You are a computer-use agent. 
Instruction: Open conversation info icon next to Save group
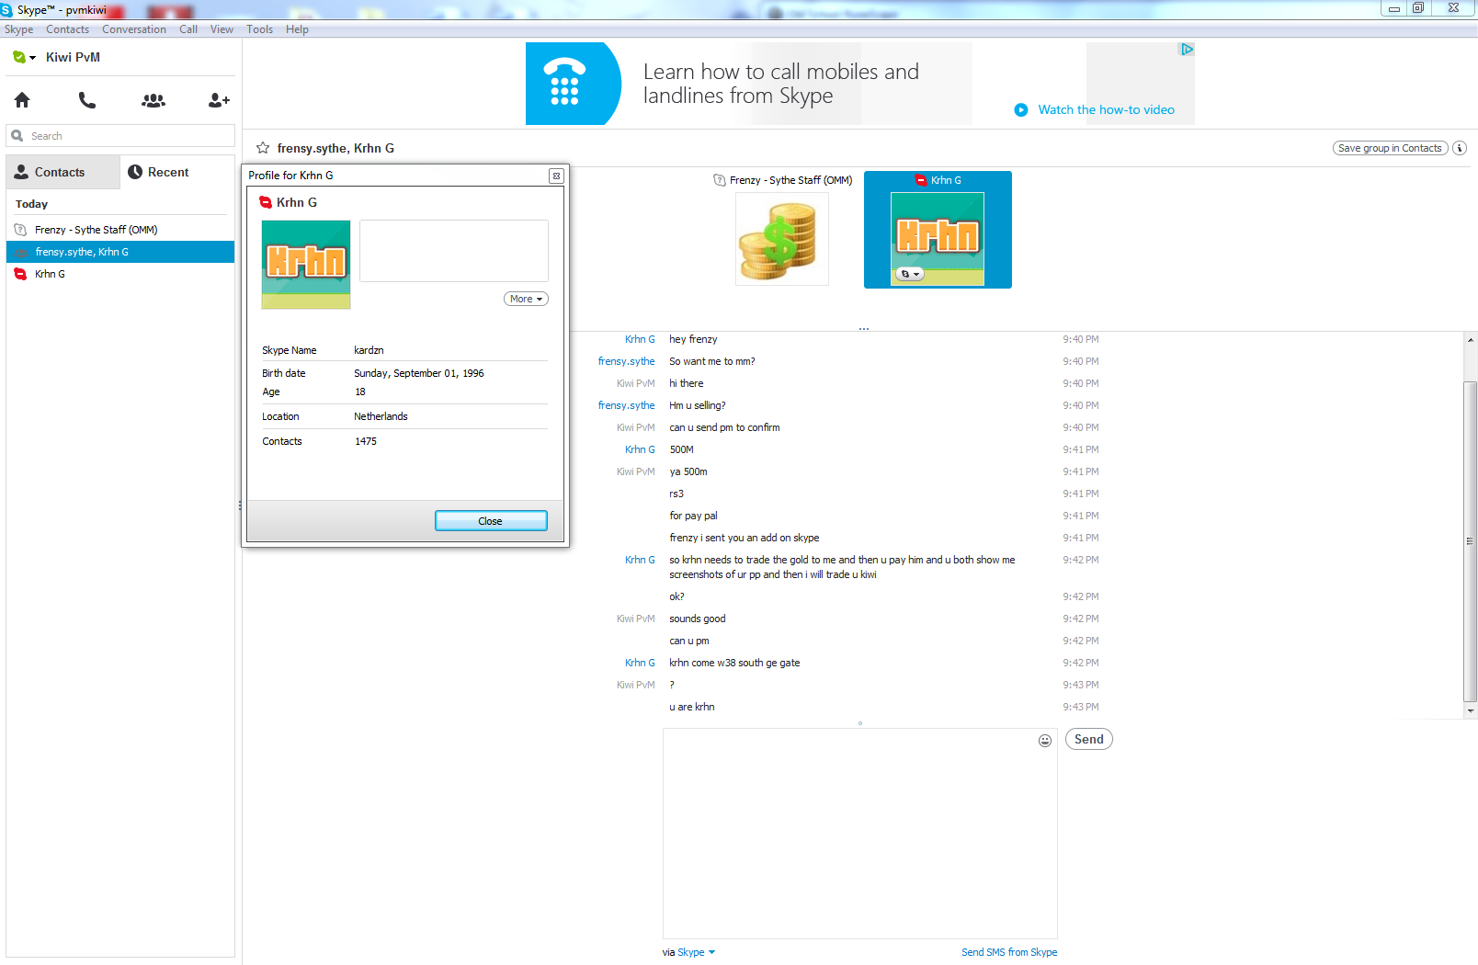coord(1460,148)
